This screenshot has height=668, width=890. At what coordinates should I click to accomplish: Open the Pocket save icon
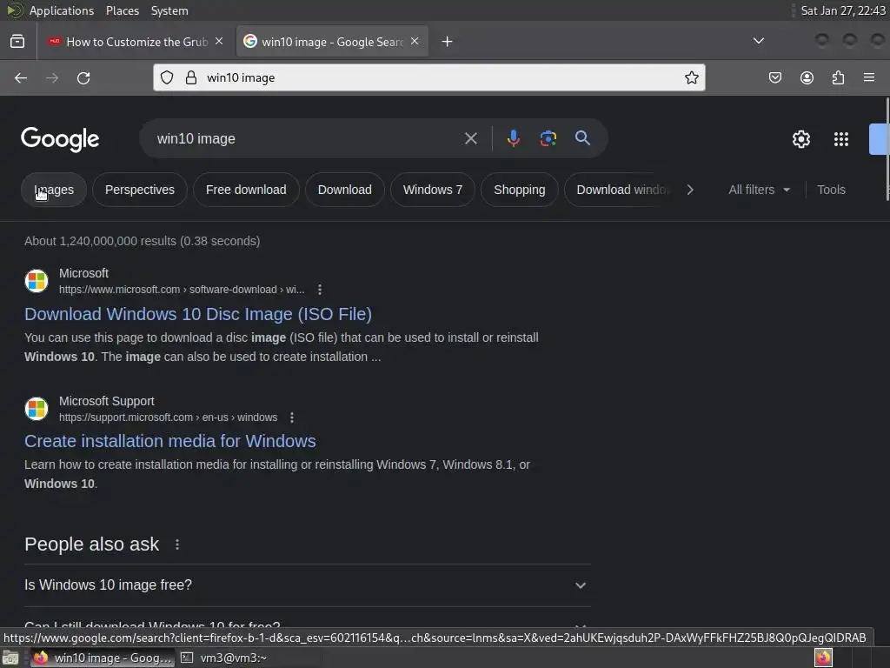coord(775,77)
